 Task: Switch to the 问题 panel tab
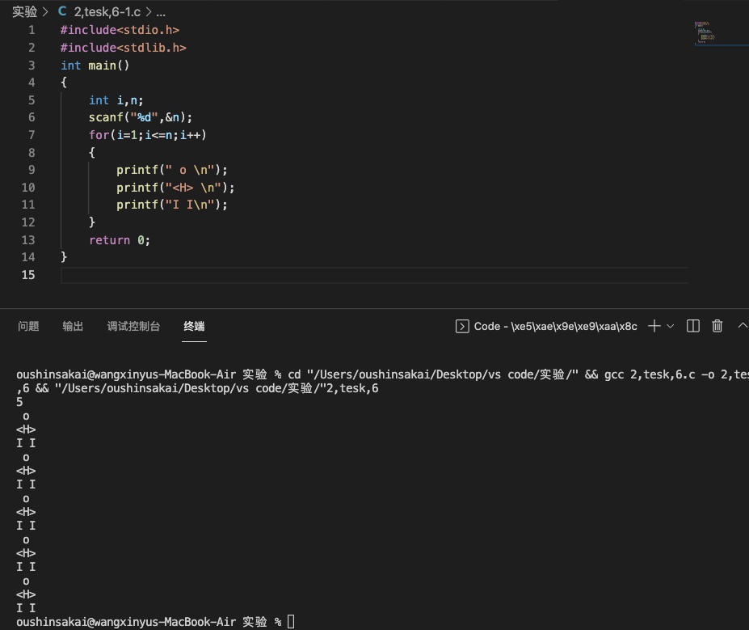click(x=28, y=326)
